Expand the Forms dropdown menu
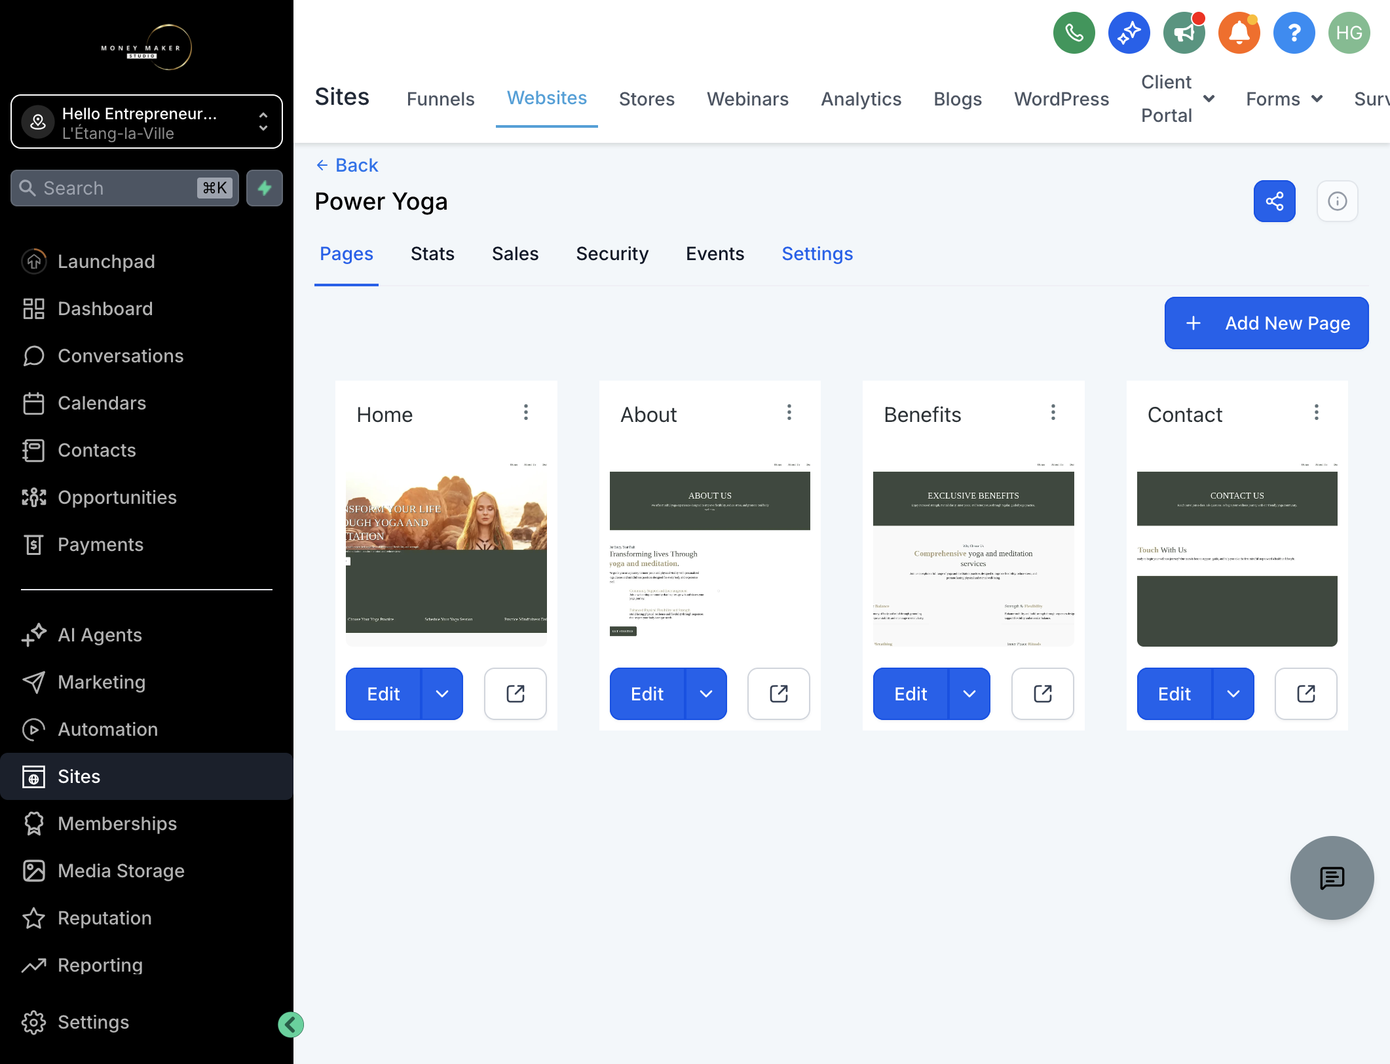Screen dimensions: 1390x1064 click(x=1284, y=99)
